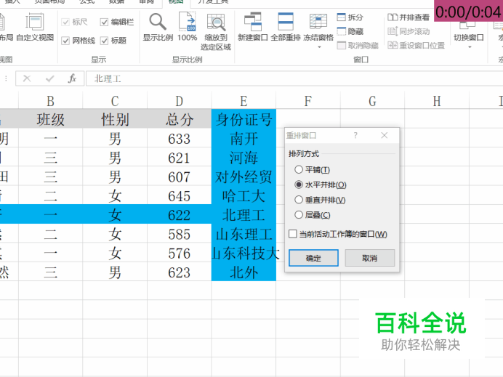Open a 新建窗口 new window
The image size is (503, 377).
click(x=253, y=22)
